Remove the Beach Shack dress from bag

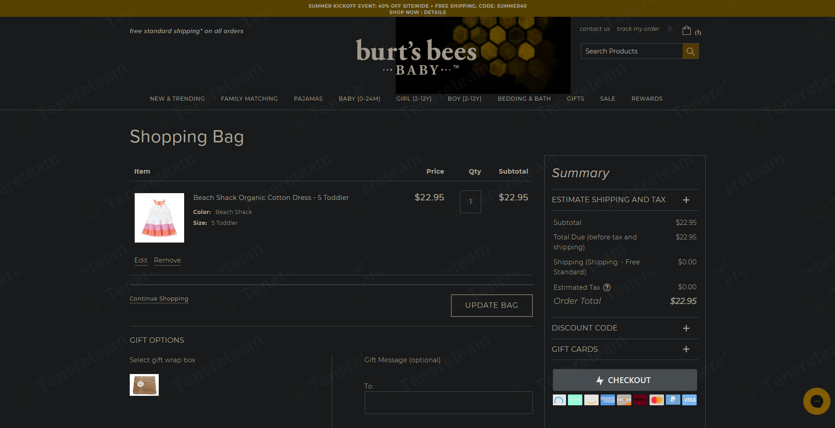tap(167, 260)
